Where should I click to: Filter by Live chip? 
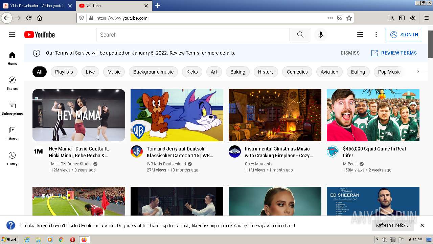point(90,72)
